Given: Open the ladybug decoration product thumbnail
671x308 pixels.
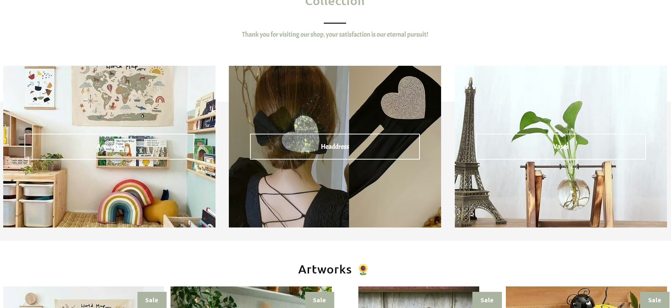Looking at the screenshot, I should (586, 297).
